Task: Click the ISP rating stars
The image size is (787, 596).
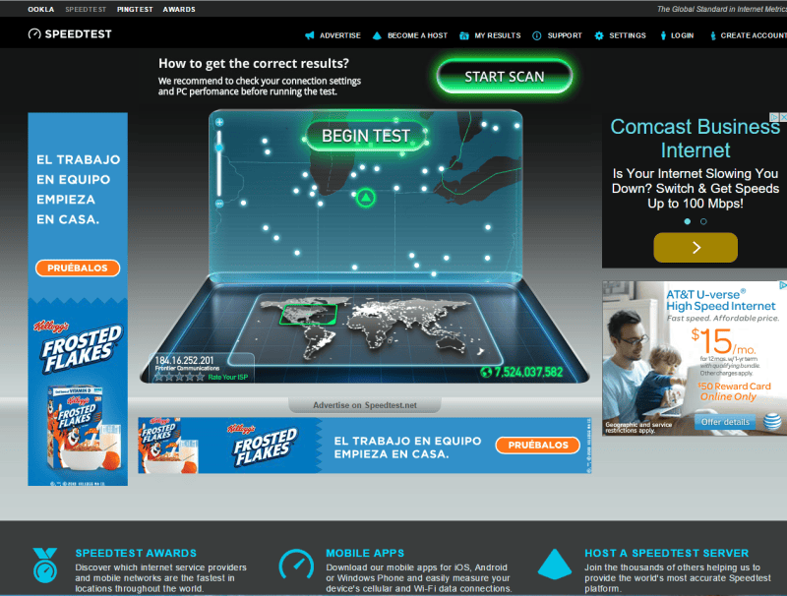Action: click(x=179, y=377)
